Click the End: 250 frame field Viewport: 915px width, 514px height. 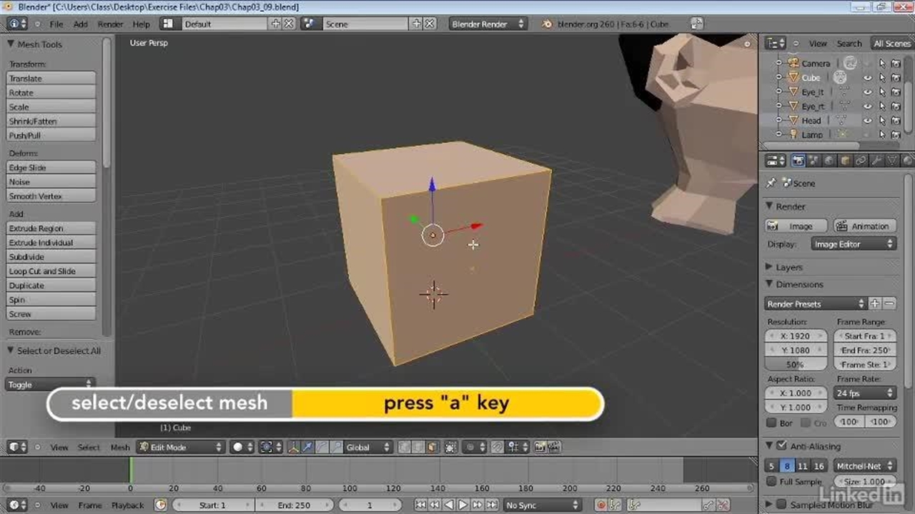click(294, 505)
